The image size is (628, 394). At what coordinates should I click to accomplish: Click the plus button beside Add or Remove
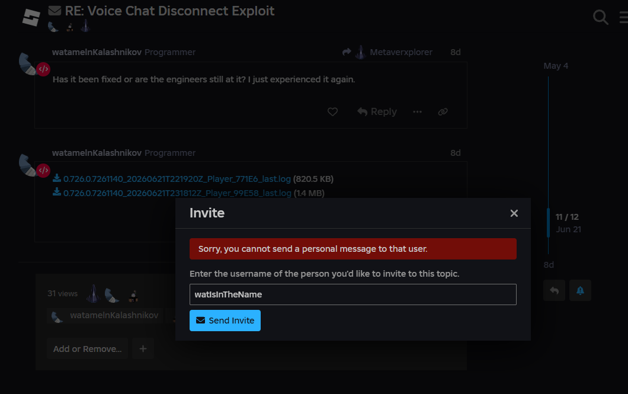coord(143,349)
